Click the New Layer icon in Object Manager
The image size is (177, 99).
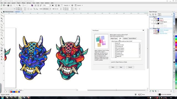150,91
